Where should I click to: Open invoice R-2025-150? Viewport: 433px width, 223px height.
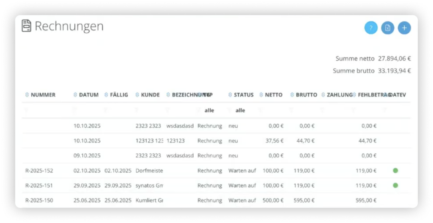coord(39,200)
